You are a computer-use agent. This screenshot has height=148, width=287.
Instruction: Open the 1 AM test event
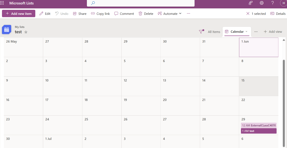[x=259, y=131]
